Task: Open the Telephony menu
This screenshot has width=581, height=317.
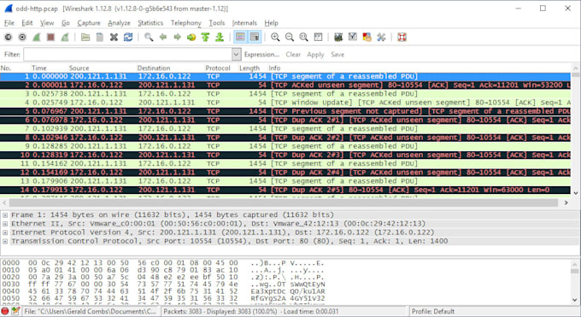Action: click(x=186, y=23)
